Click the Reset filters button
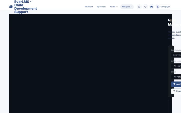 click(176, 91)
